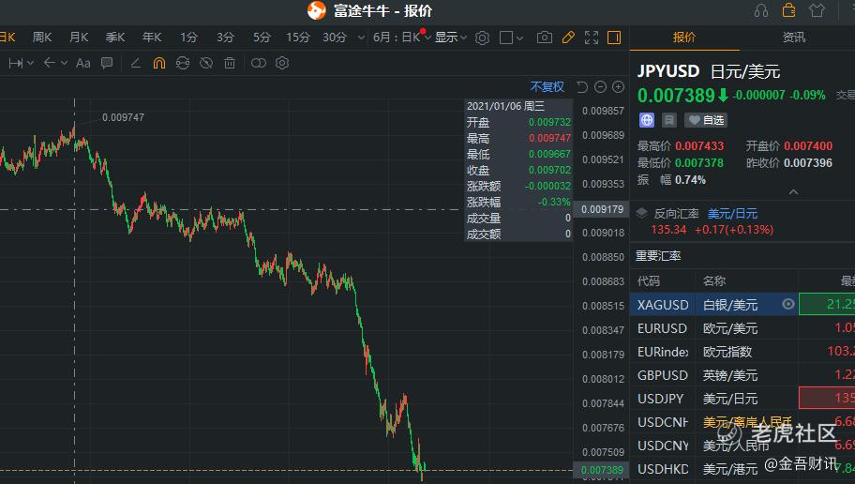Switch to the 资讯 news tab
The image size is (855, 484).
794,38
